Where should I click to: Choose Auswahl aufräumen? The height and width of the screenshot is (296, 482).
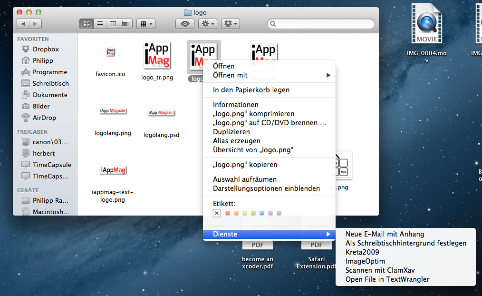pyautogui.click(x=269, y=179)
